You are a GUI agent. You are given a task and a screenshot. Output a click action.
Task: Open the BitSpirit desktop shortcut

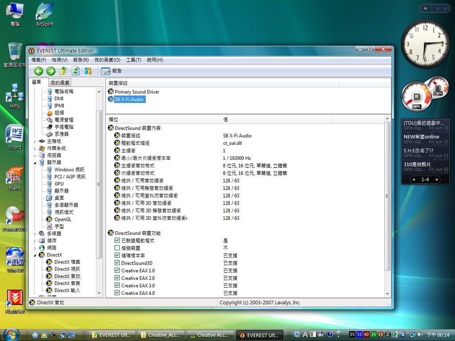tap(45, 15)
